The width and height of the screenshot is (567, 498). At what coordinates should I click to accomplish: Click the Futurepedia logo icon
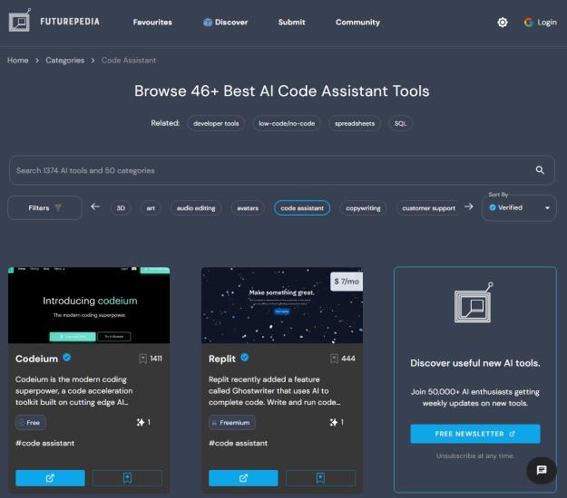(20, 21)
